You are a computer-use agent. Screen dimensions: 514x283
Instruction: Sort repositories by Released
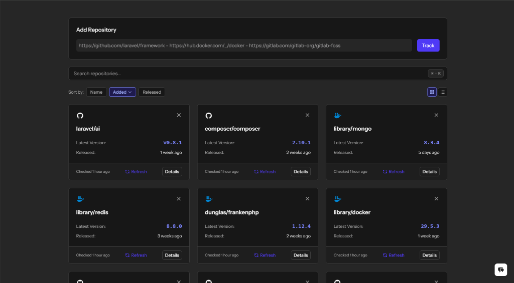click(x=152, y=92)
